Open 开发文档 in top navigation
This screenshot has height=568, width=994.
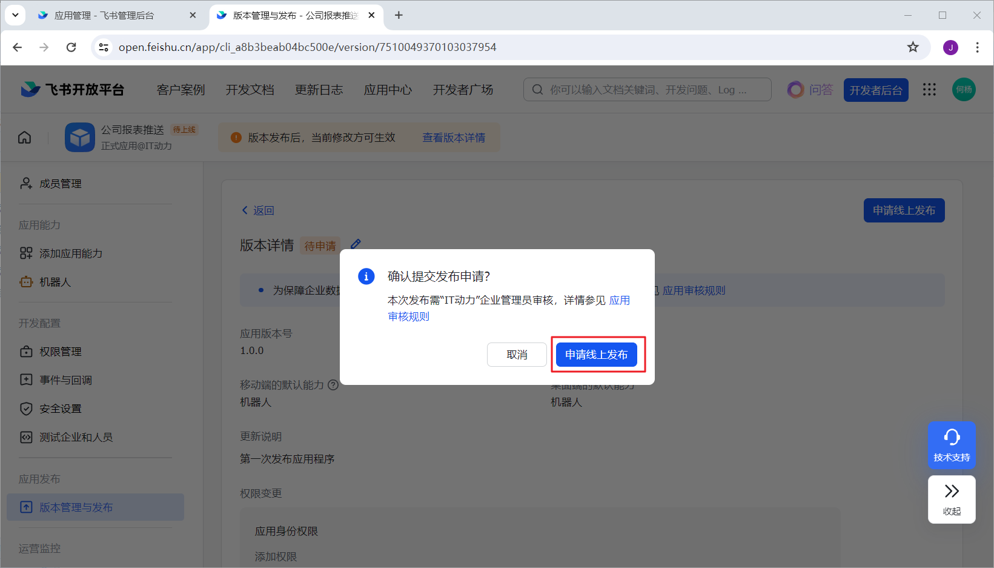[250, 90]
